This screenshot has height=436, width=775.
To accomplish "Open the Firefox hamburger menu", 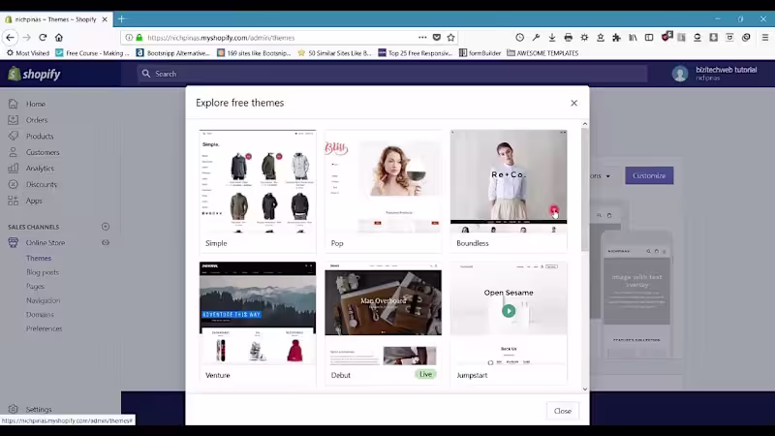I will tap(764, 38).
